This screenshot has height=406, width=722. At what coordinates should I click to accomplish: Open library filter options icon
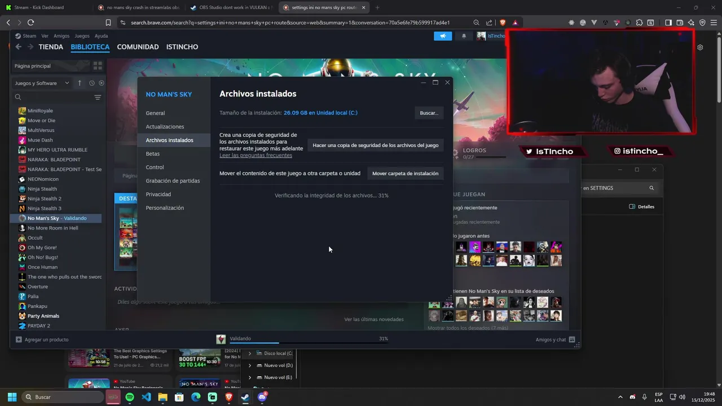click(x=98, y=98)
